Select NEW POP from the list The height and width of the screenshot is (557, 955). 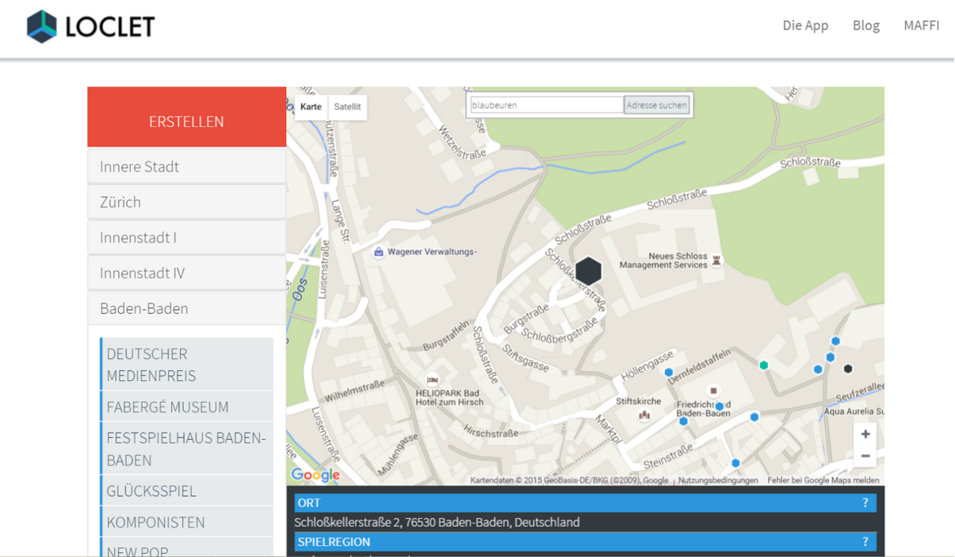pos(187,548)
